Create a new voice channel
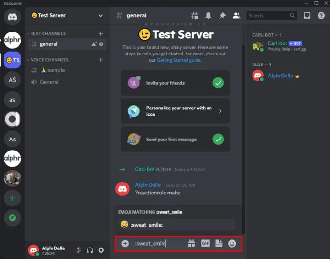This screenshot has width=330, height=259. (101, 60)
